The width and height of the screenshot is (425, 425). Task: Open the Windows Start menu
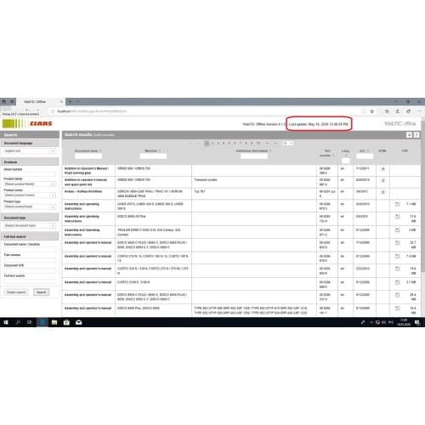[x=6, y=322]
